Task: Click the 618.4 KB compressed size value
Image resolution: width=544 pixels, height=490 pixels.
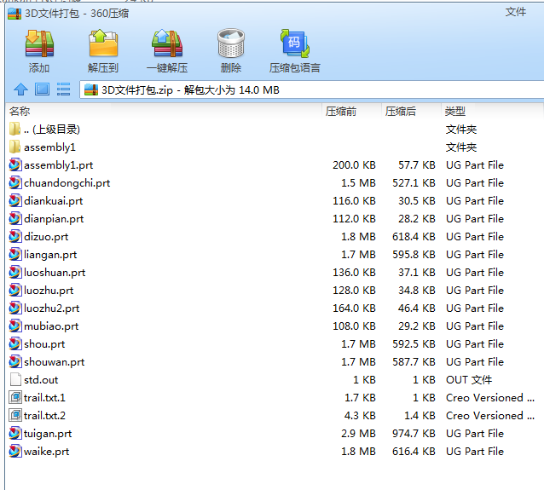Action: 414,237
